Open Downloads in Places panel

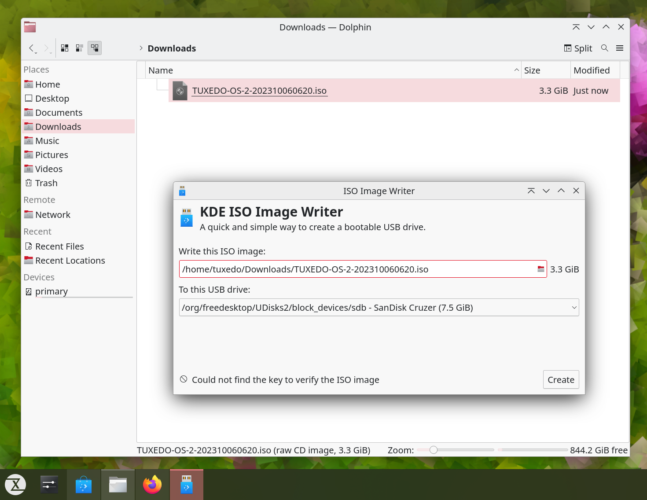[x=78, y=127]
